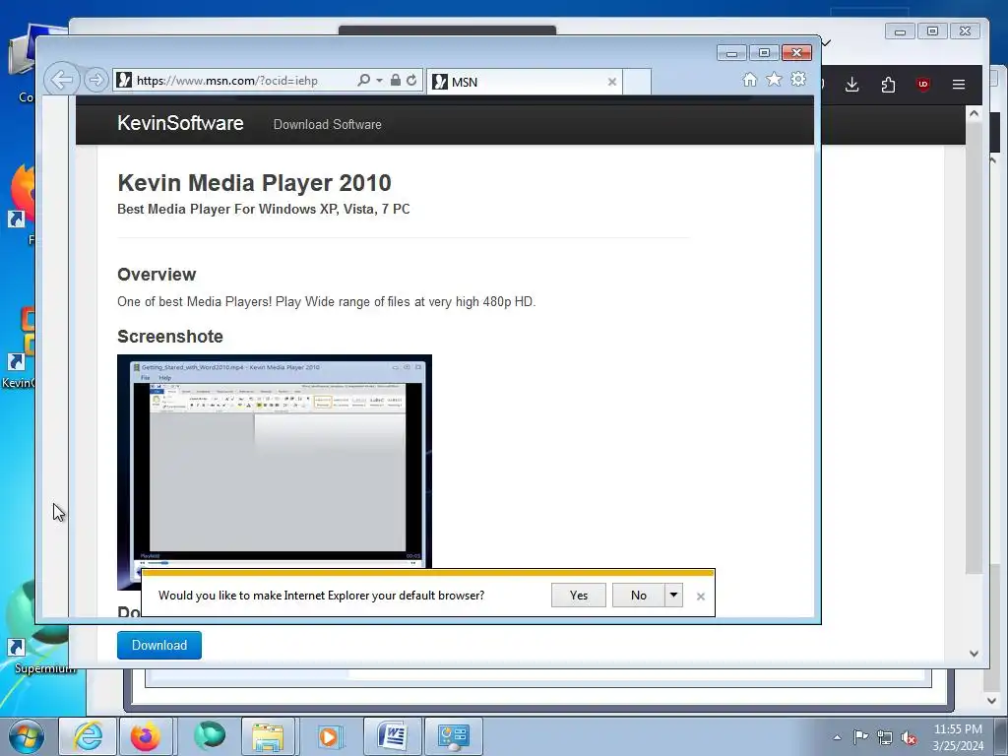Click in the IE address bar URL
The height and width of the screenshot is (756, 1008).
tap(227, 81)
